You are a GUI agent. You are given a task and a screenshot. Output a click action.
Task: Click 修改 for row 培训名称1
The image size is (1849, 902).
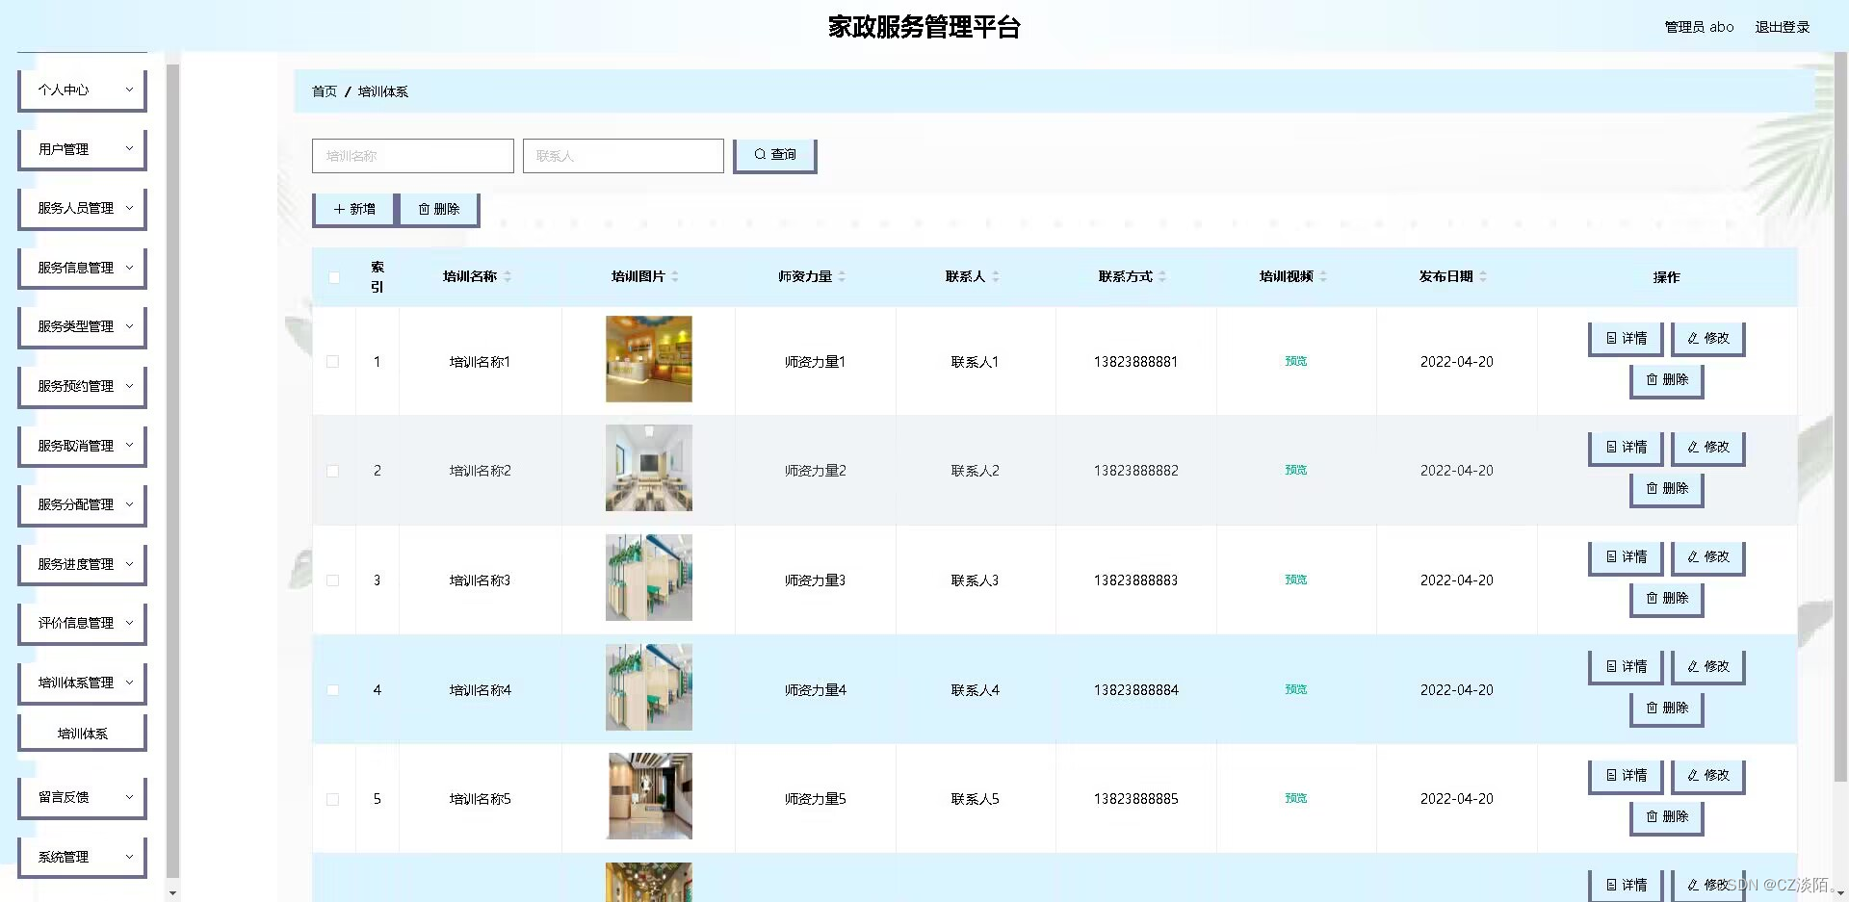tap(1708, 339)
